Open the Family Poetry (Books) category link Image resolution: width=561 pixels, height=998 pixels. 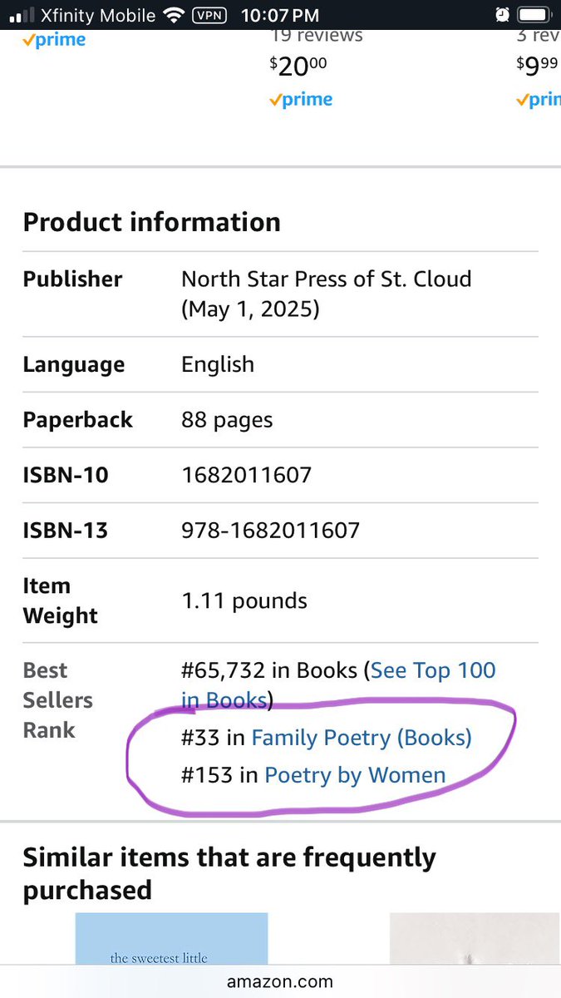[362, 738]
